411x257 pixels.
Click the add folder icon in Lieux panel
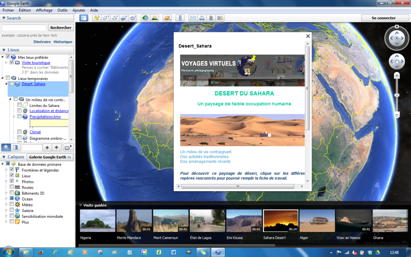pos(68,147)
